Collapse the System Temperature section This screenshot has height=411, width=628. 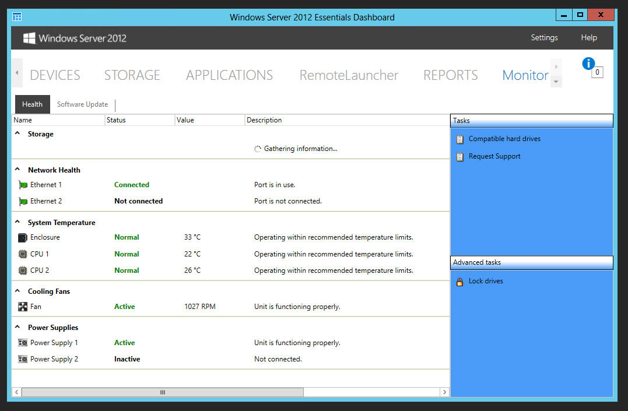point(17,222)
